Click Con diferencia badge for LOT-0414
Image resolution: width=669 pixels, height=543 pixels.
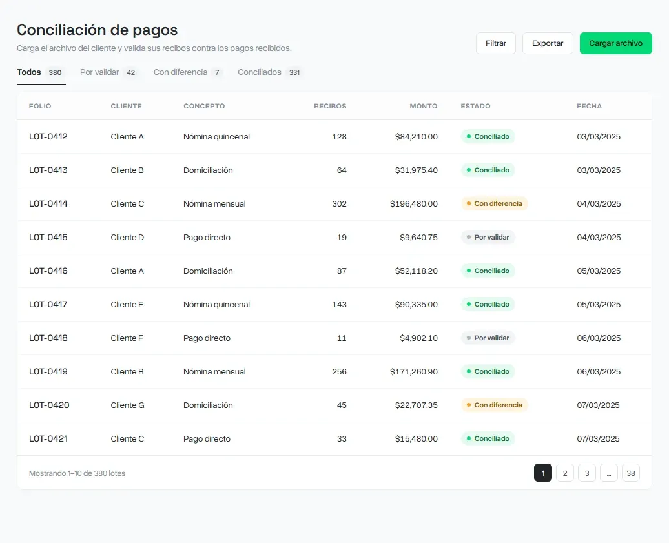point(494,204)
